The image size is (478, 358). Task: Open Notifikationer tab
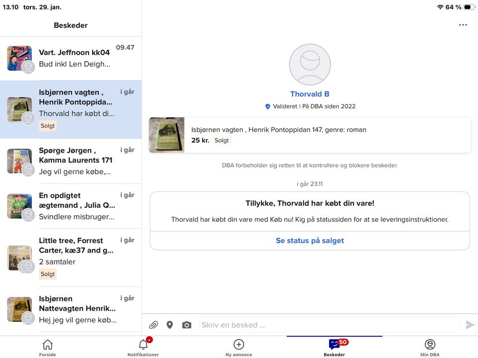point(143,348)
